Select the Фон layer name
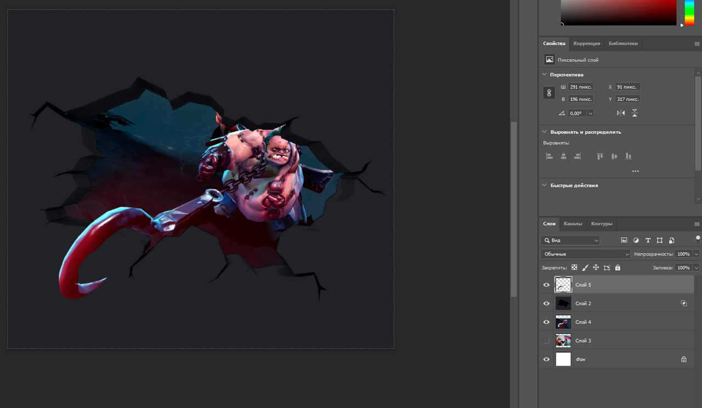 [x=580, y=359]
